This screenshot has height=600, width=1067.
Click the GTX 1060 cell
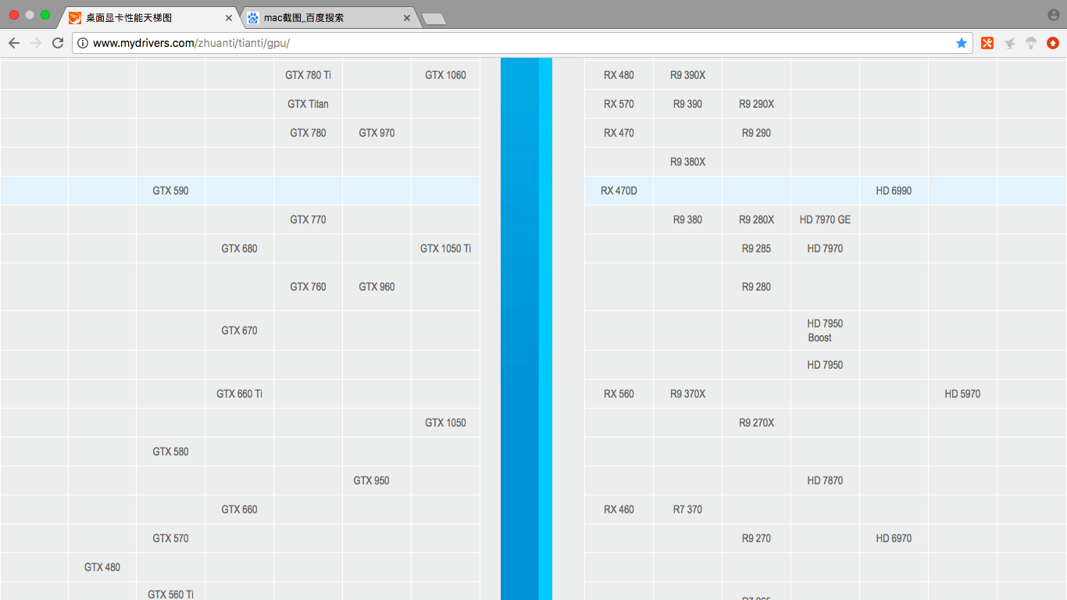[x=445, y=75]
